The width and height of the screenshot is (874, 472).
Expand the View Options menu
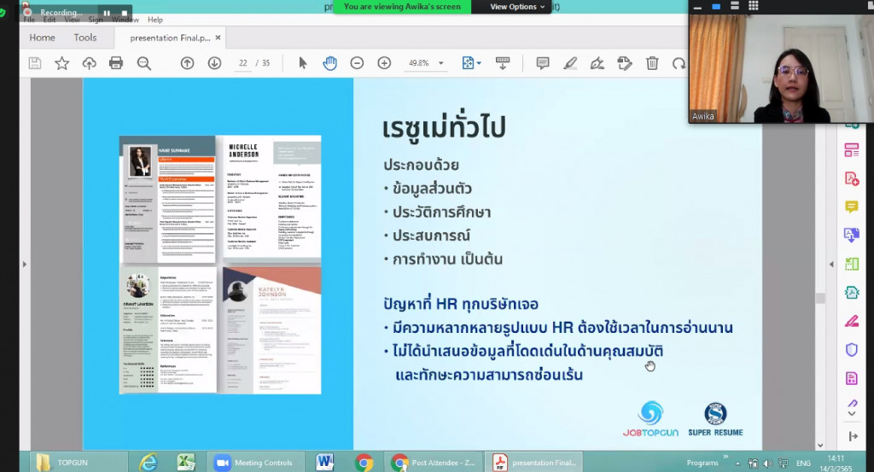coord(518,7)
